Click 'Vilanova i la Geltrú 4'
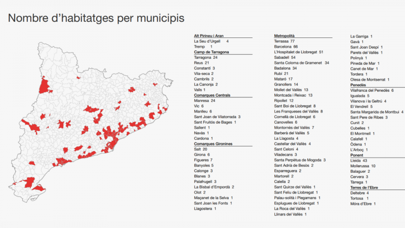 click(369, 101)
